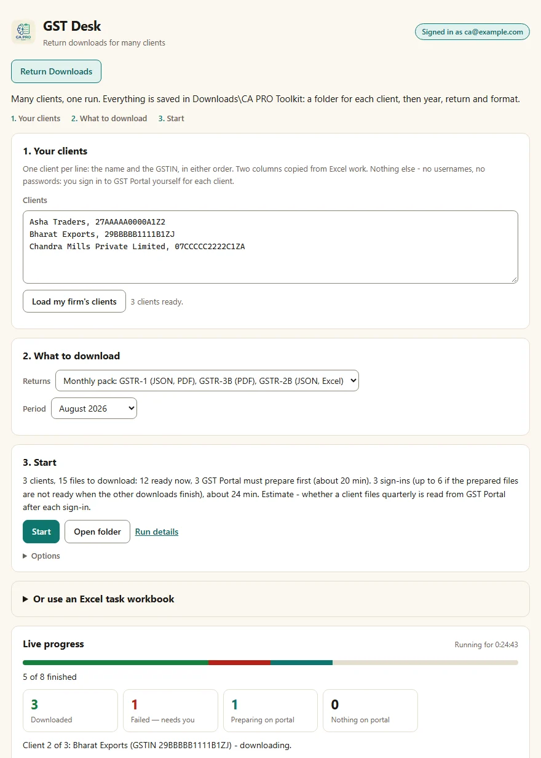Open the Return Downloads tab

click(56, 71)
